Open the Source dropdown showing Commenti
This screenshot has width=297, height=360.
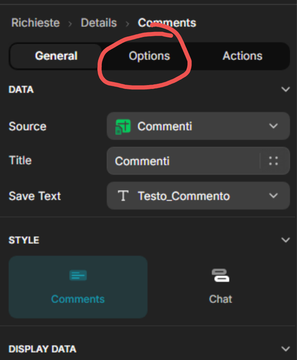(x=198, y=126)
